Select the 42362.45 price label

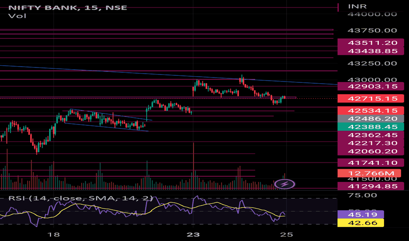[x=371, y=135]
